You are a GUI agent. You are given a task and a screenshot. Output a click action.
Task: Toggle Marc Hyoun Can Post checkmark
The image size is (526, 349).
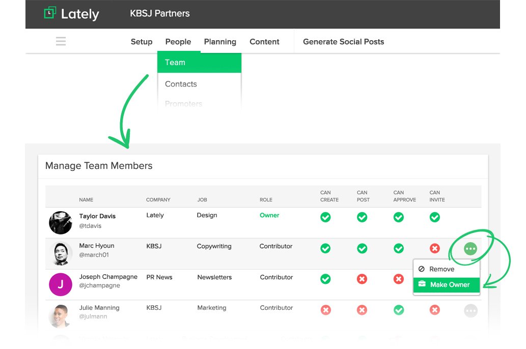click(362, 248)
